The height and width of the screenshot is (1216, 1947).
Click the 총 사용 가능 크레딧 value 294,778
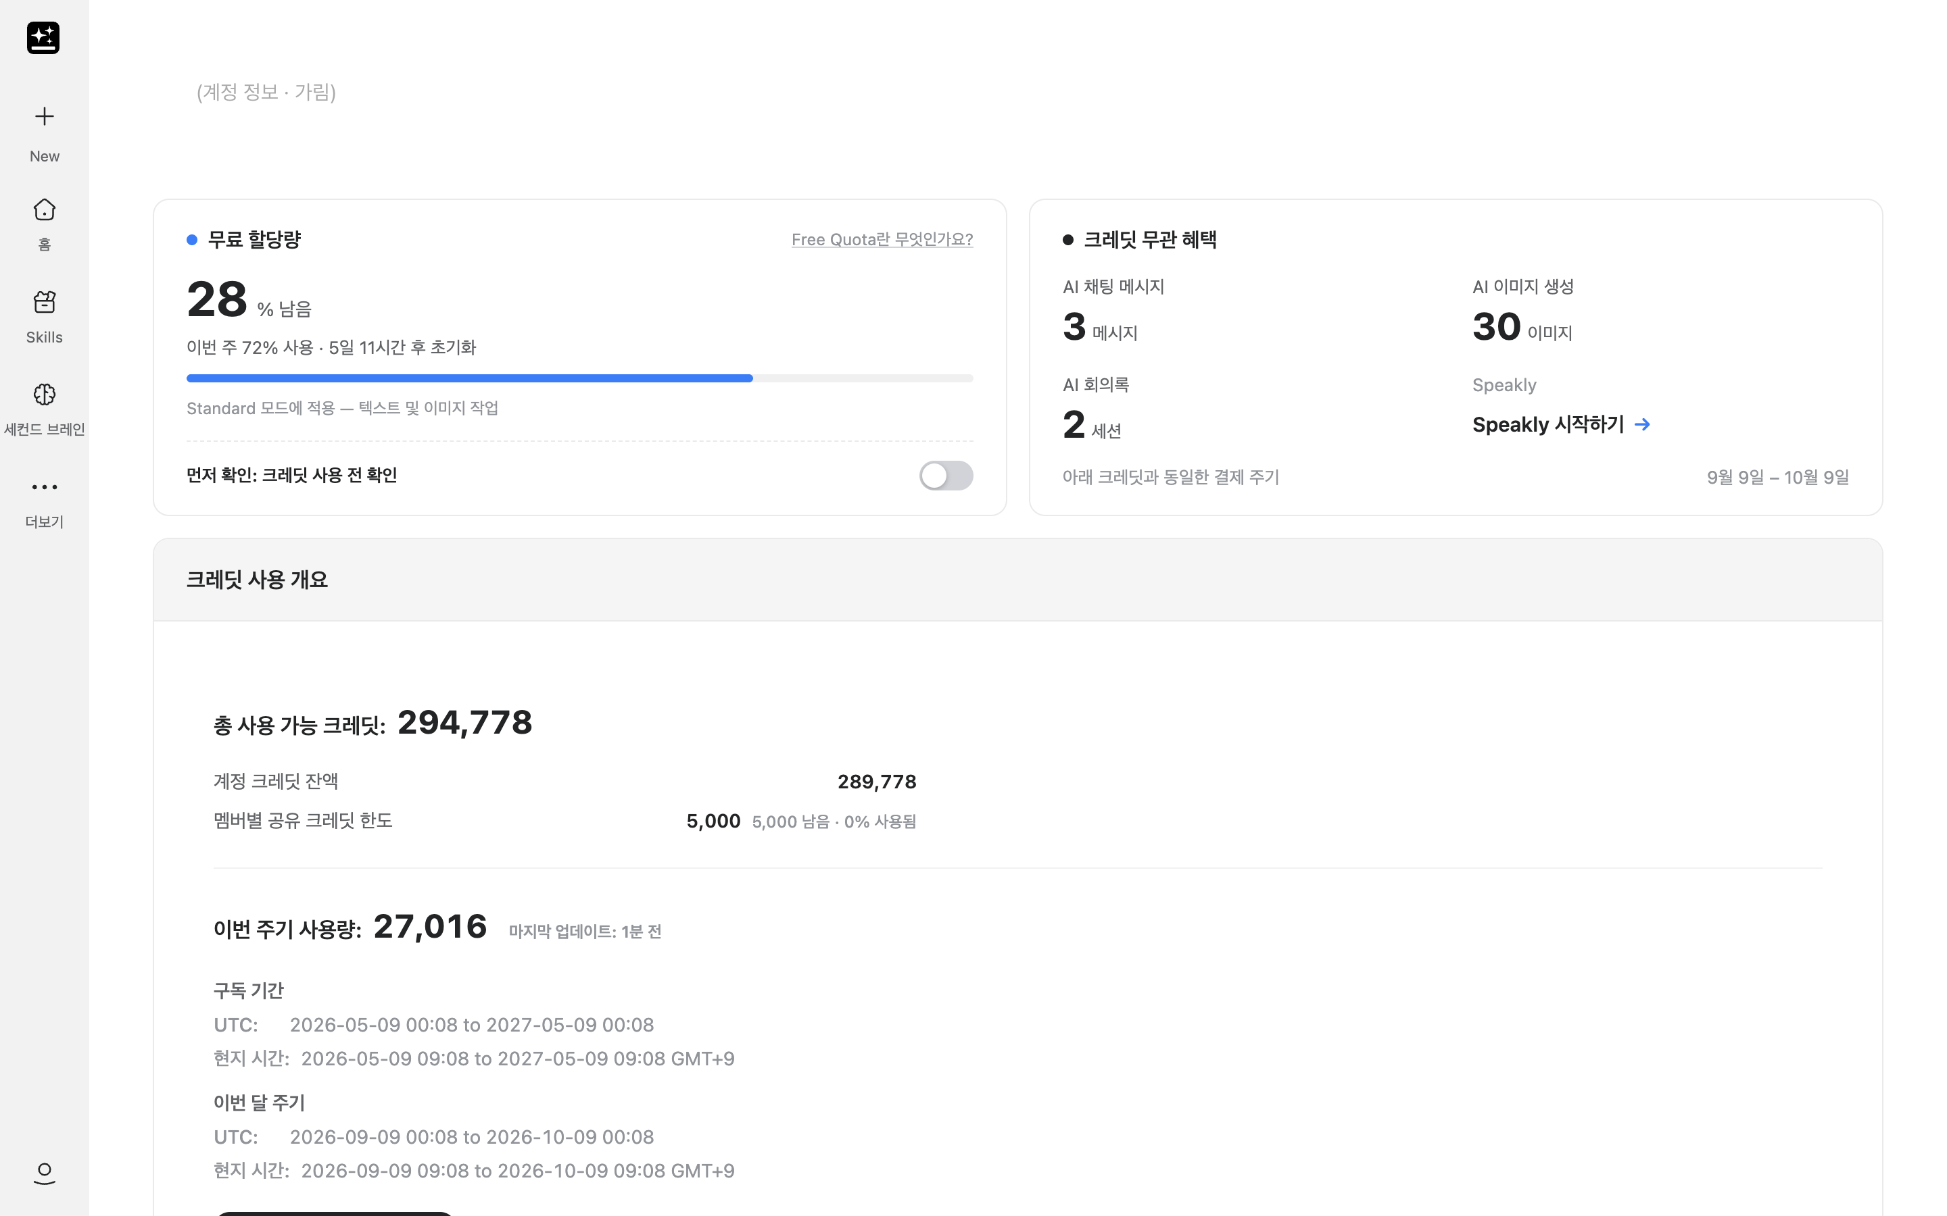coord(465,722)
